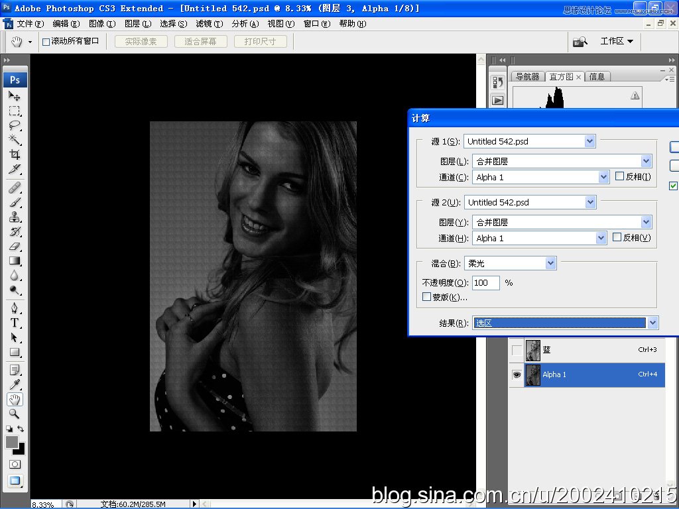Select the Clone Stamp tool
679x509 pixels.
(15, 217)
